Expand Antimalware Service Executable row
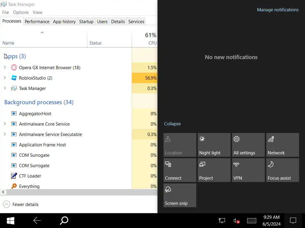The width and height of the screenshot is (305, 228). tap(5, 134)
